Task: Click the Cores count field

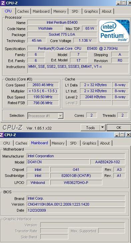Action: [x=92, y=115]
